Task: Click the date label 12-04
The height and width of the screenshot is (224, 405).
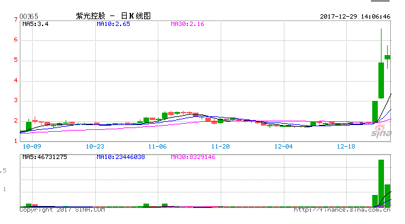Action: point(283,147)
